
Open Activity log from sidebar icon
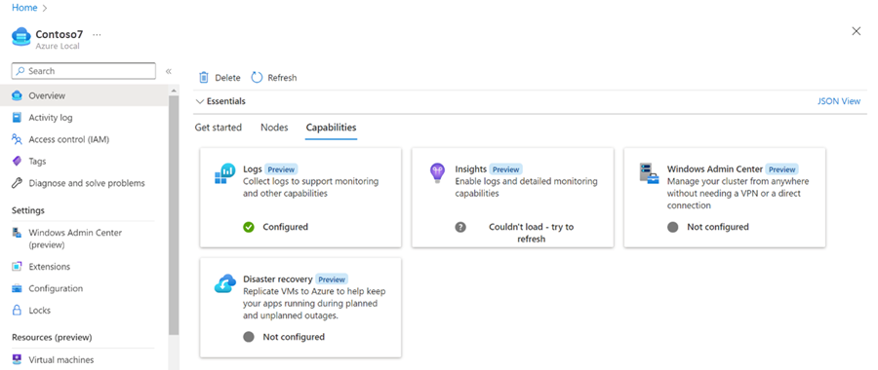17,118
